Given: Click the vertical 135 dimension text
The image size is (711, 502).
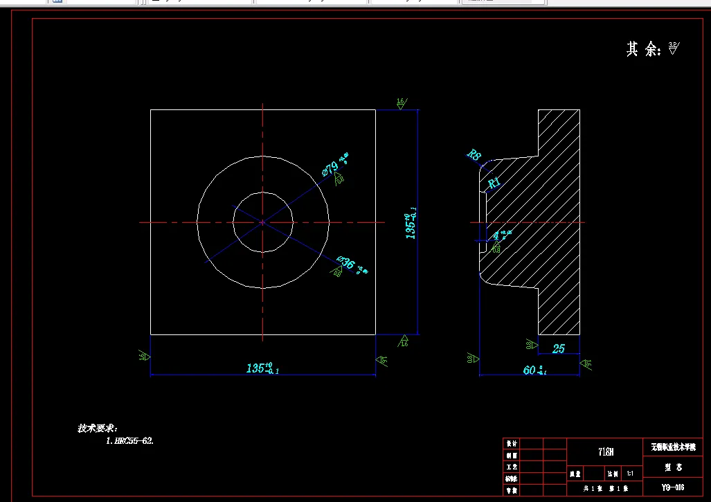Looking at the screenshot, I should click(x=411, y=223).
